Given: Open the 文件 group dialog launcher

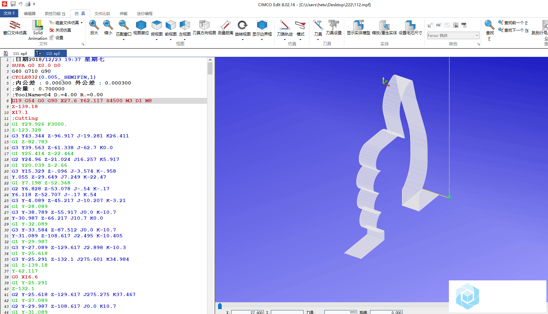Looking at the screenshot, I should 83,44.
